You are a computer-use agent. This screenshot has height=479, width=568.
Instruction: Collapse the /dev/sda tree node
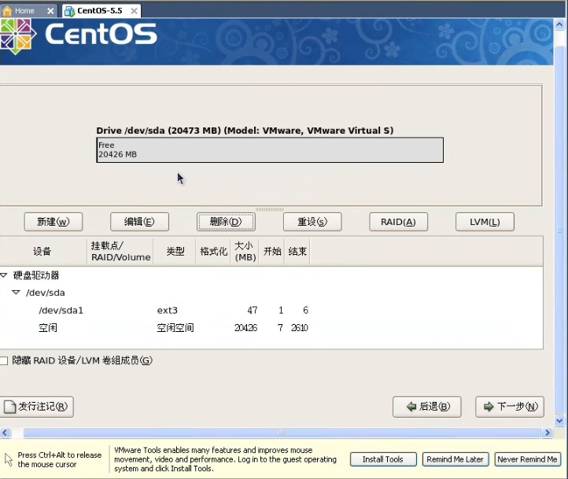click(x=16, y=293)
